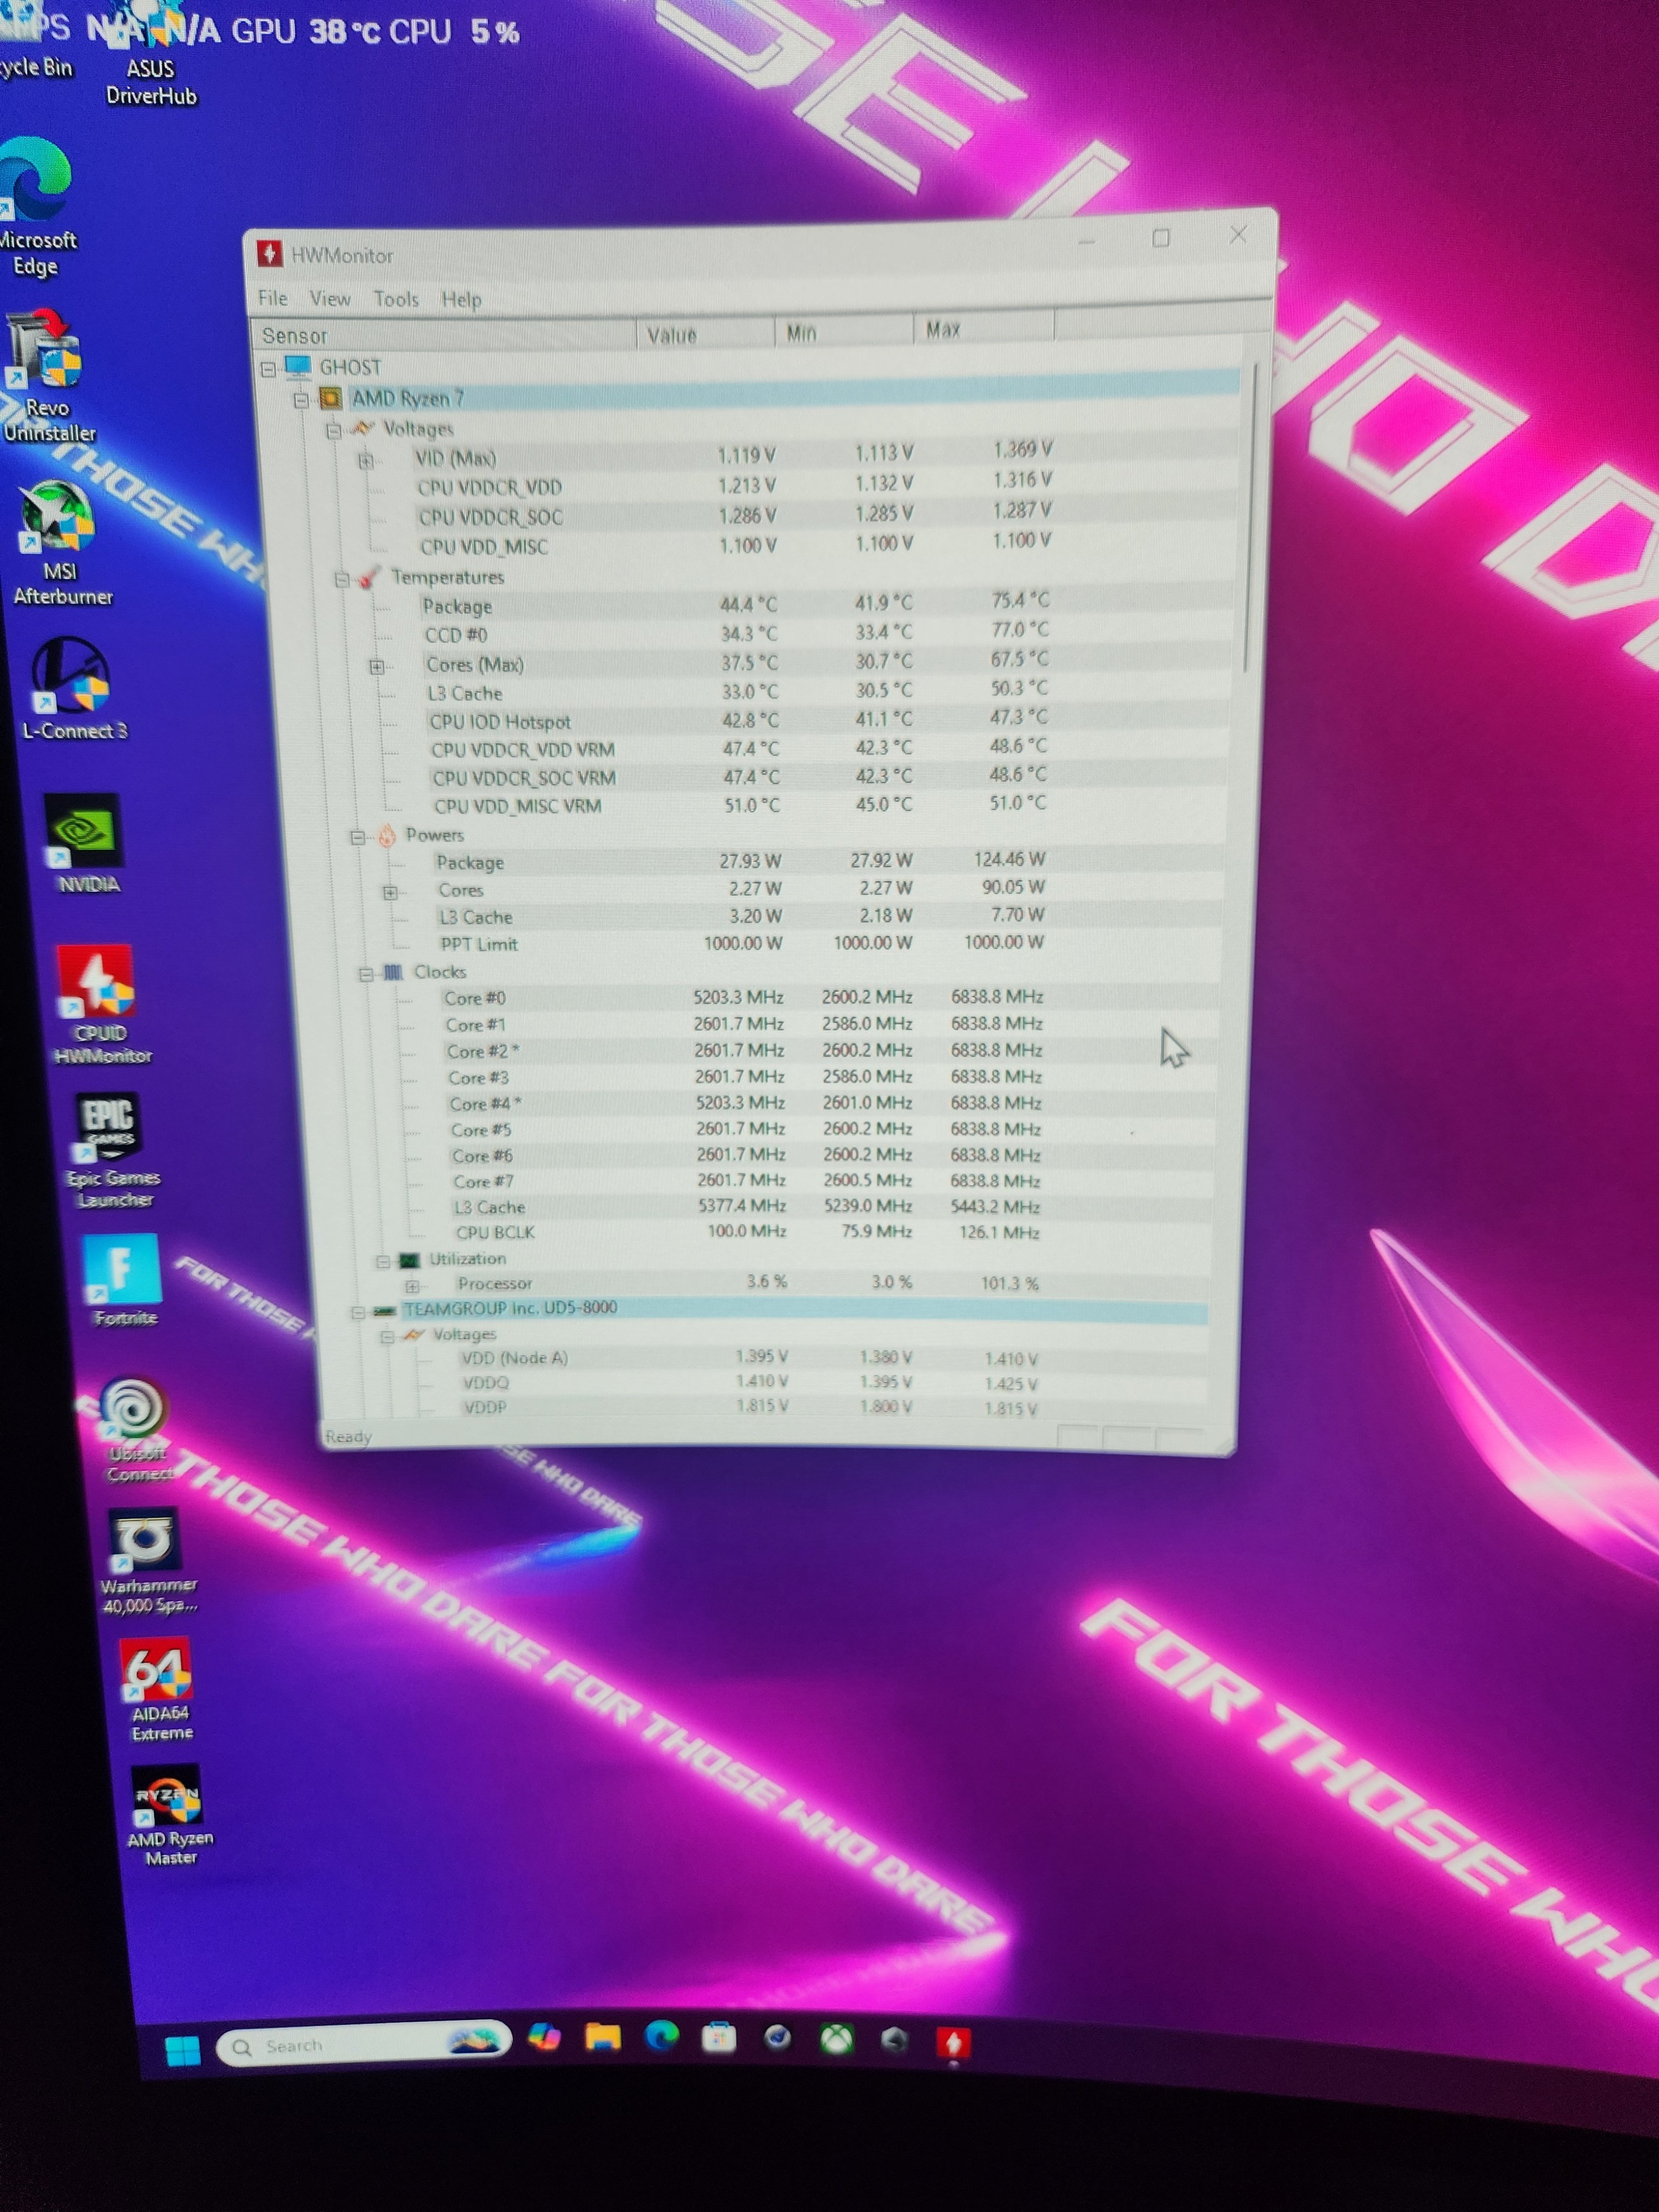
Task: Collapse the TEAMGROUP UD5-8000 node
Action: click(x=358, y=1312)
